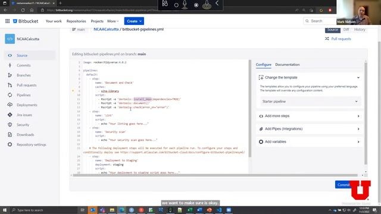381x214 pixels.
Task: Open the Branches sidebar icon
Action: 10,75
